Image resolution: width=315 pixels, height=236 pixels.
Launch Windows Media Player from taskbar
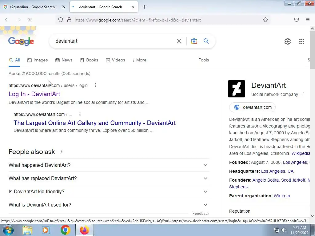(x=46, y=230)
